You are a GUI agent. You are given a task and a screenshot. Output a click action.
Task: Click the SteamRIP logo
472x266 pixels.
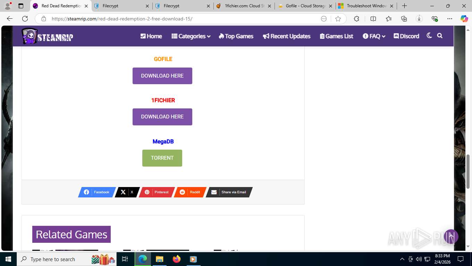(x=48, y=36)
